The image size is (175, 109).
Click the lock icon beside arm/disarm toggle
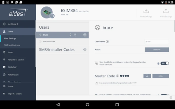(158, 63)
